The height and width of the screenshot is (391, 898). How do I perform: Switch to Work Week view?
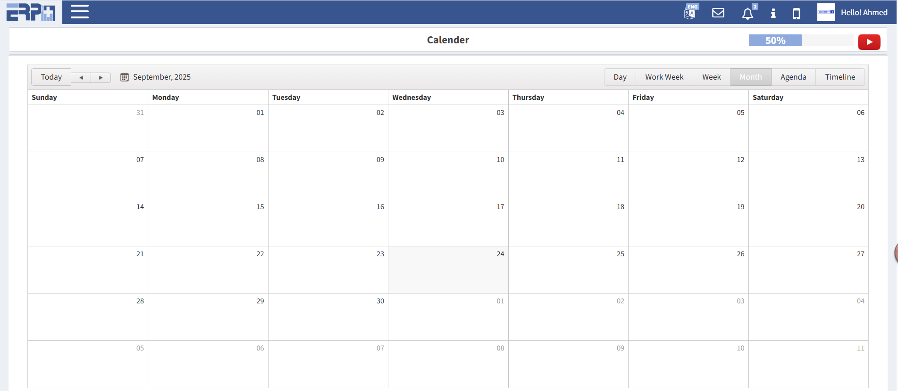[664, 77]
